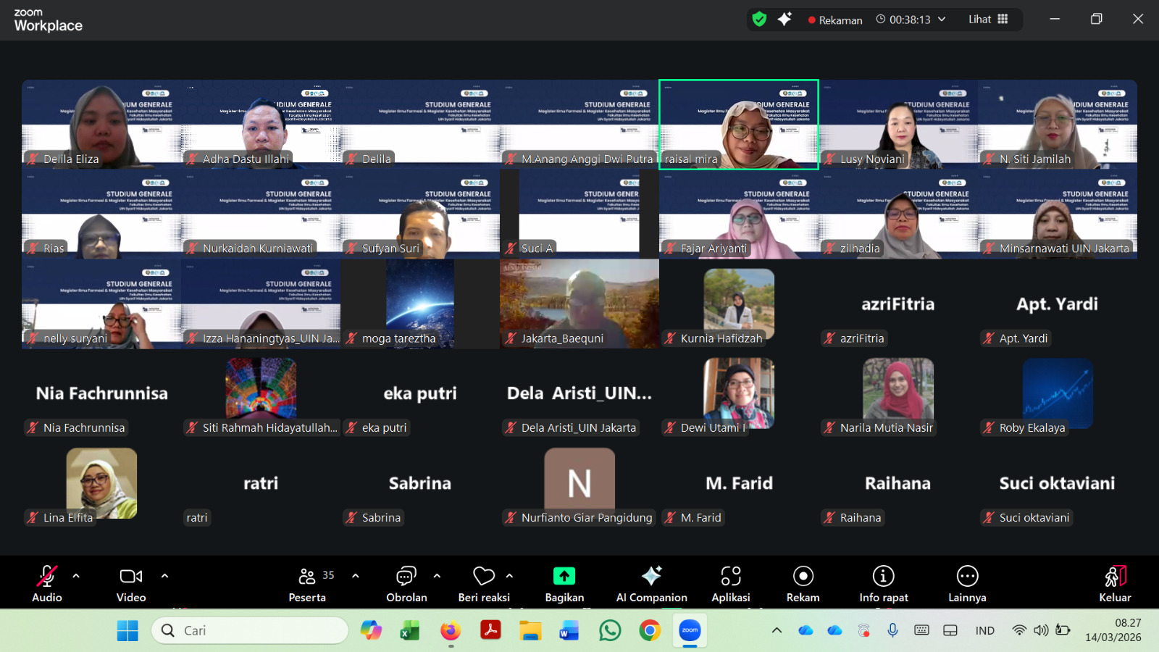Open the Peserta participants list
The height and width of the screenshot is (652, 1159).
point(308,577)
